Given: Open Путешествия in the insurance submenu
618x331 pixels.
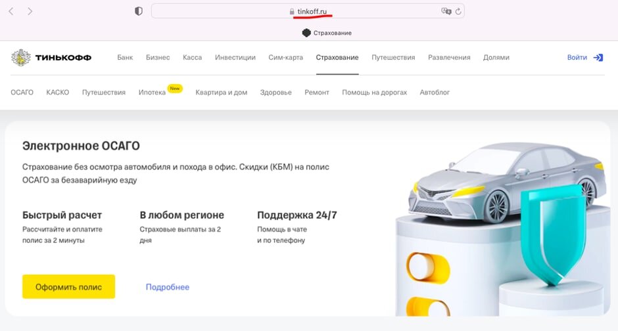Looking at the screenshot, I should click(104, 93).
